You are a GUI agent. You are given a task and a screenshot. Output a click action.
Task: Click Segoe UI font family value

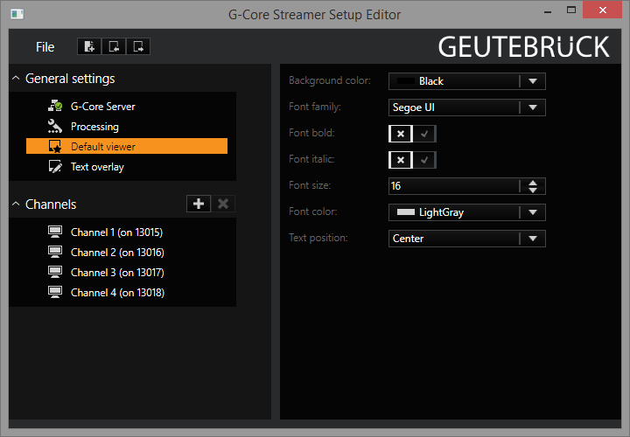[x=413, y=108]
